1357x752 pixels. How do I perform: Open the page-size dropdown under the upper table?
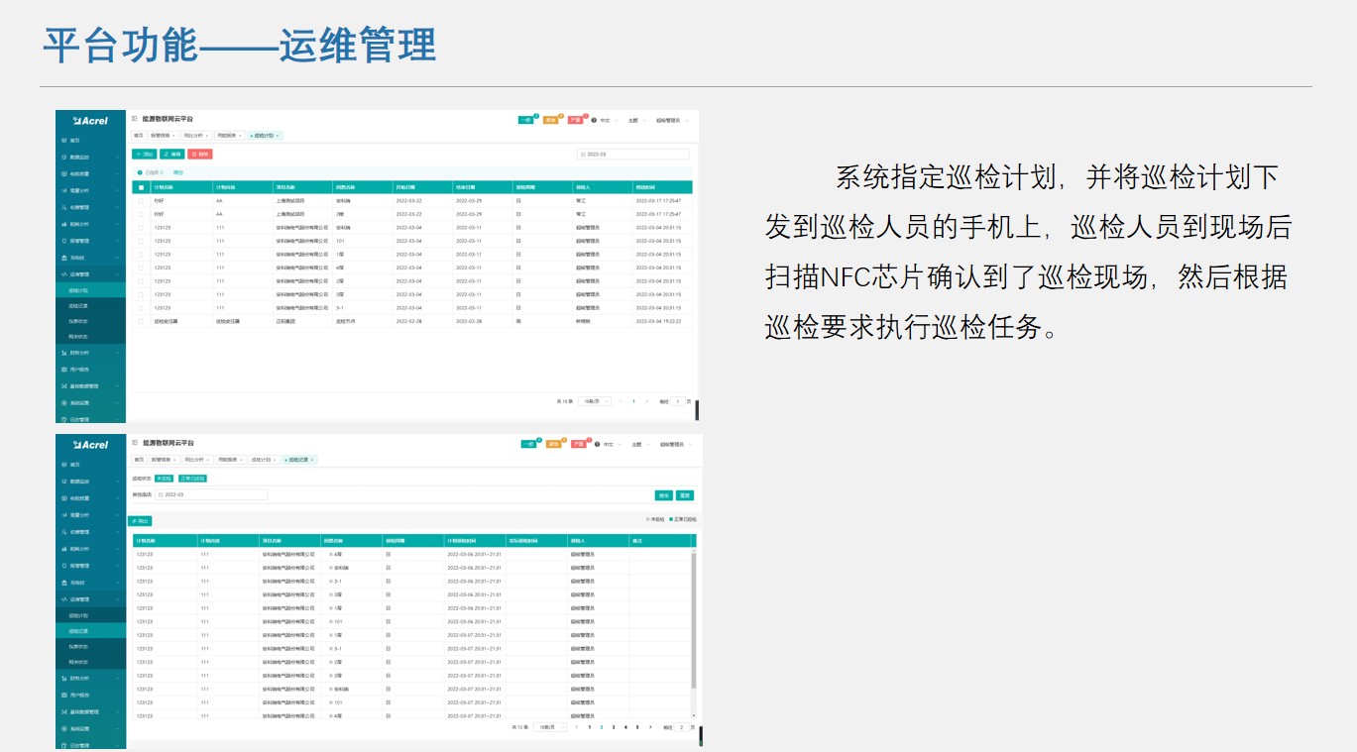tap(595, 401)
